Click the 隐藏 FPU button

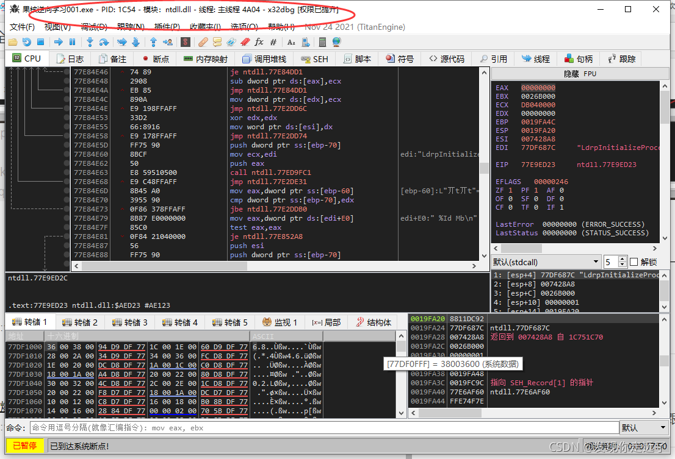(580, 74)
